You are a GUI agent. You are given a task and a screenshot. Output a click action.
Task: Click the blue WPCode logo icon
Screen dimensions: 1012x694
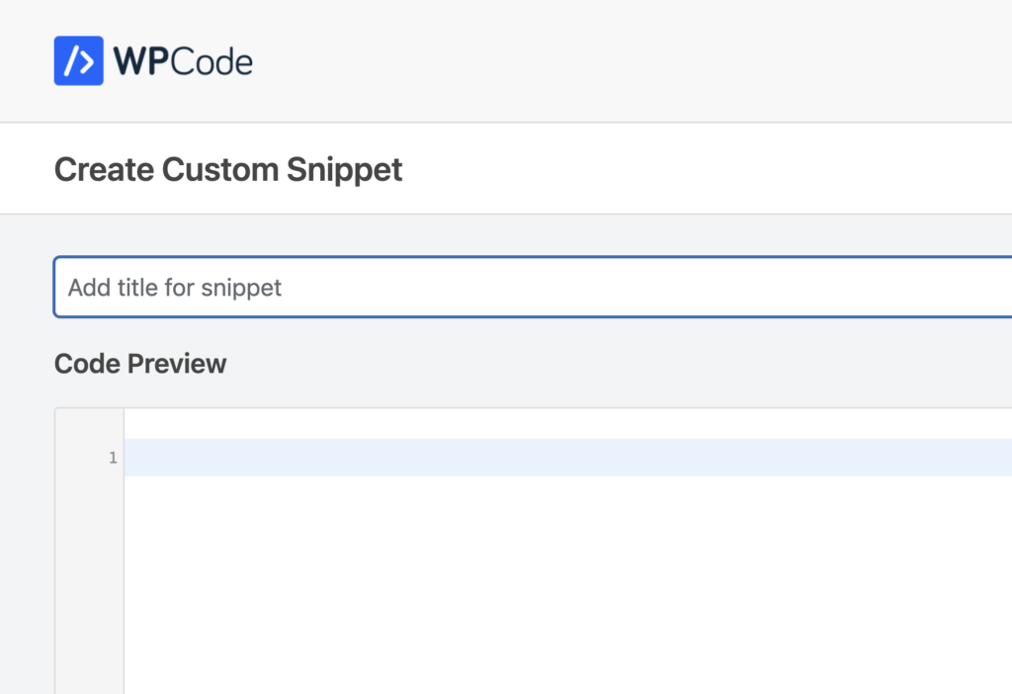(x=79, y=60)
